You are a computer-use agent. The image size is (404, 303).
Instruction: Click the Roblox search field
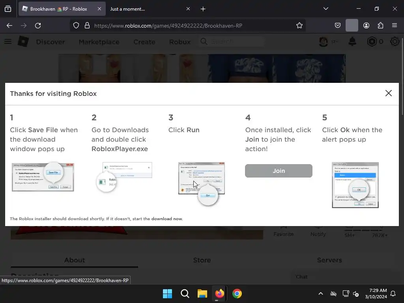click(232, 41)
